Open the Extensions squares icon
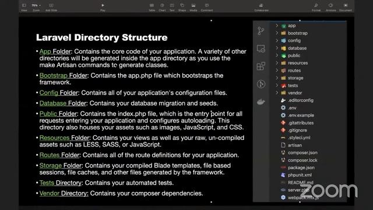This screenshot has height=210, width=373. [261, 66]
